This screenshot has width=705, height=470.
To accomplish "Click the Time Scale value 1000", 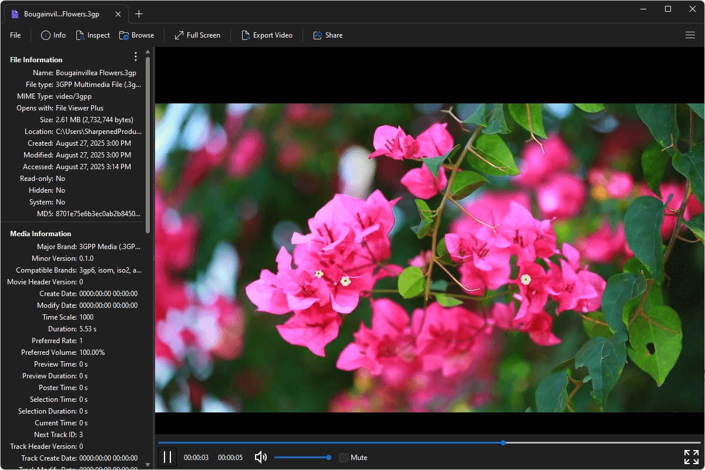I will click(x=86, y=317).
